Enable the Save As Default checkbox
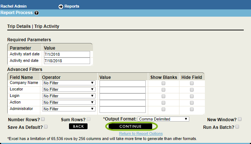Image resolution: width=251 pixels, height=144 pixels. [x=46, y=127]
